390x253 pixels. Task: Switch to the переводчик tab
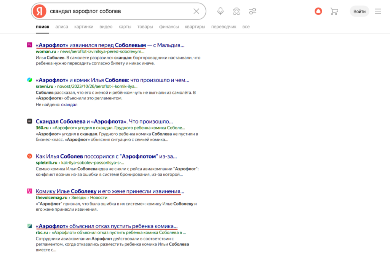[x=224, y=27]
